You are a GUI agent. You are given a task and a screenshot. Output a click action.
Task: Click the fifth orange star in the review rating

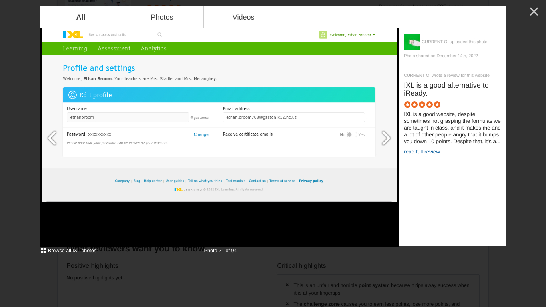[x=437, y=104]
